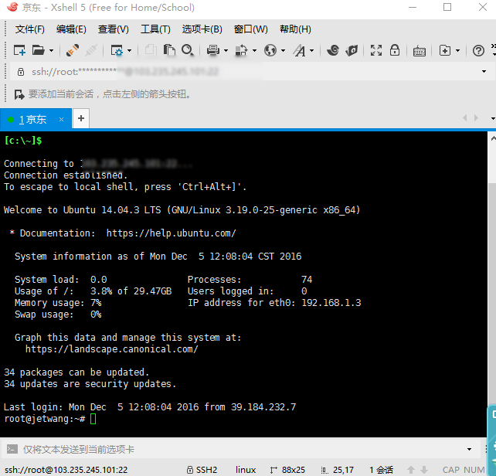Click the new tab layout icon
The image size is (496, 476).
(445, 50)
